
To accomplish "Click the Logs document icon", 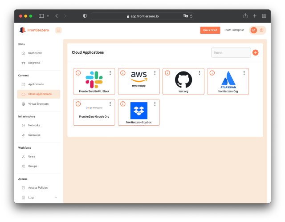I will [x=23, y=197].
